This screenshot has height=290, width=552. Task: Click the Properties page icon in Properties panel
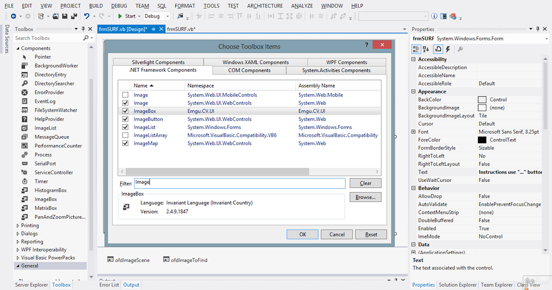coord(438,49)
